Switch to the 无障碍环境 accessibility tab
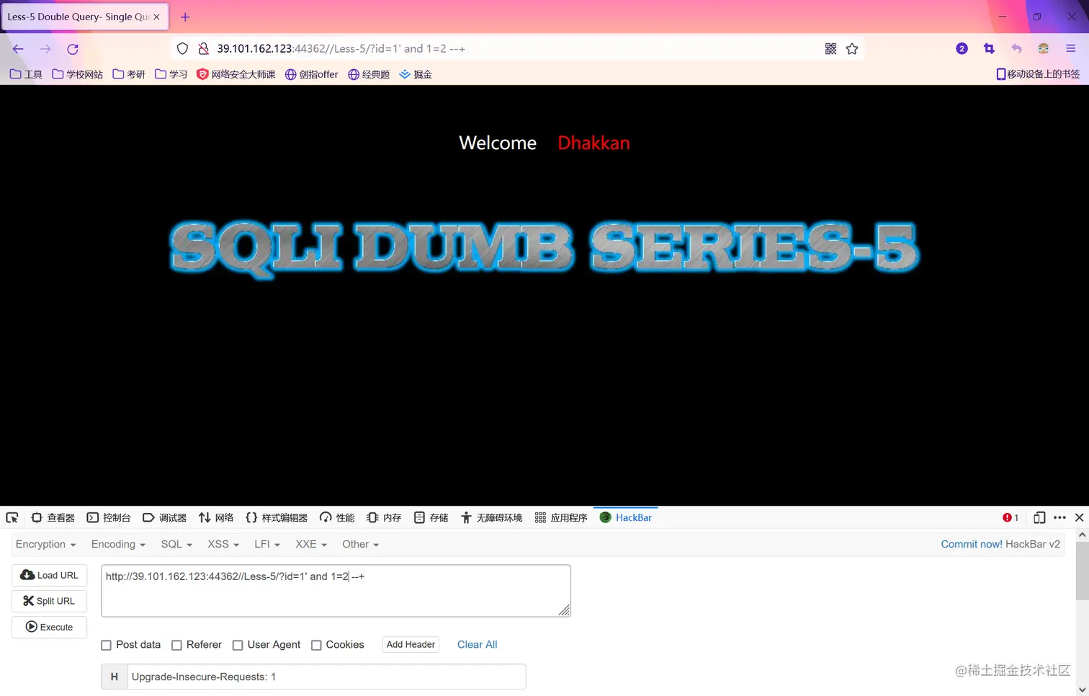Image resolution: width=1089 pixels, height=696 pixels. point(492,518)
